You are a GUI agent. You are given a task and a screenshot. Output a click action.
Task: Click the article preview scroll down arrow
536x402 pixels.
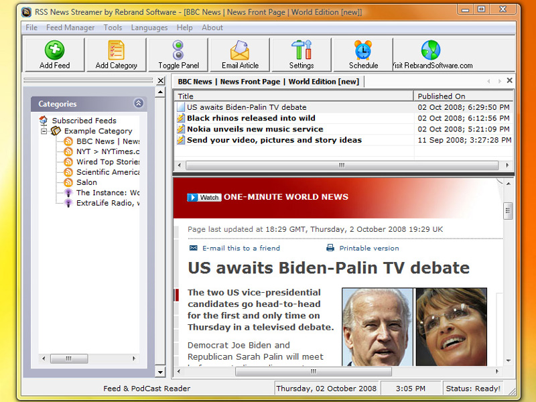(x=509, y=360)
